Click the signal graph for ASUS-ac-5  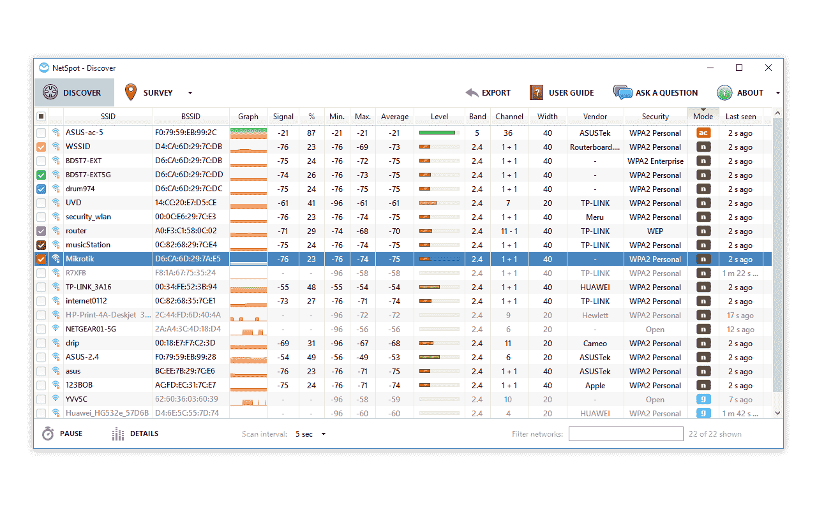248,133
